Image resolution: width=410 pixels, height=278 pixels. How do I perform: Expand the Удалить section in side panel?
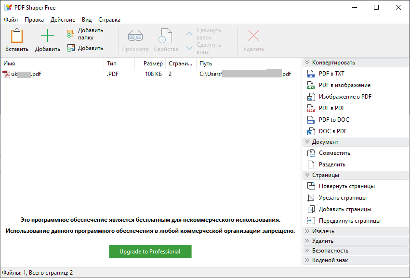307,241
